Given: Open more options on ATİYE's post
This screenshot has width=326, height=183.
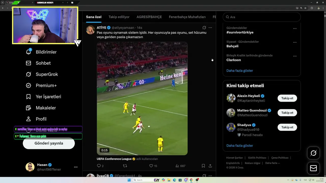Looking at the screenshot, I should point(210,27).
